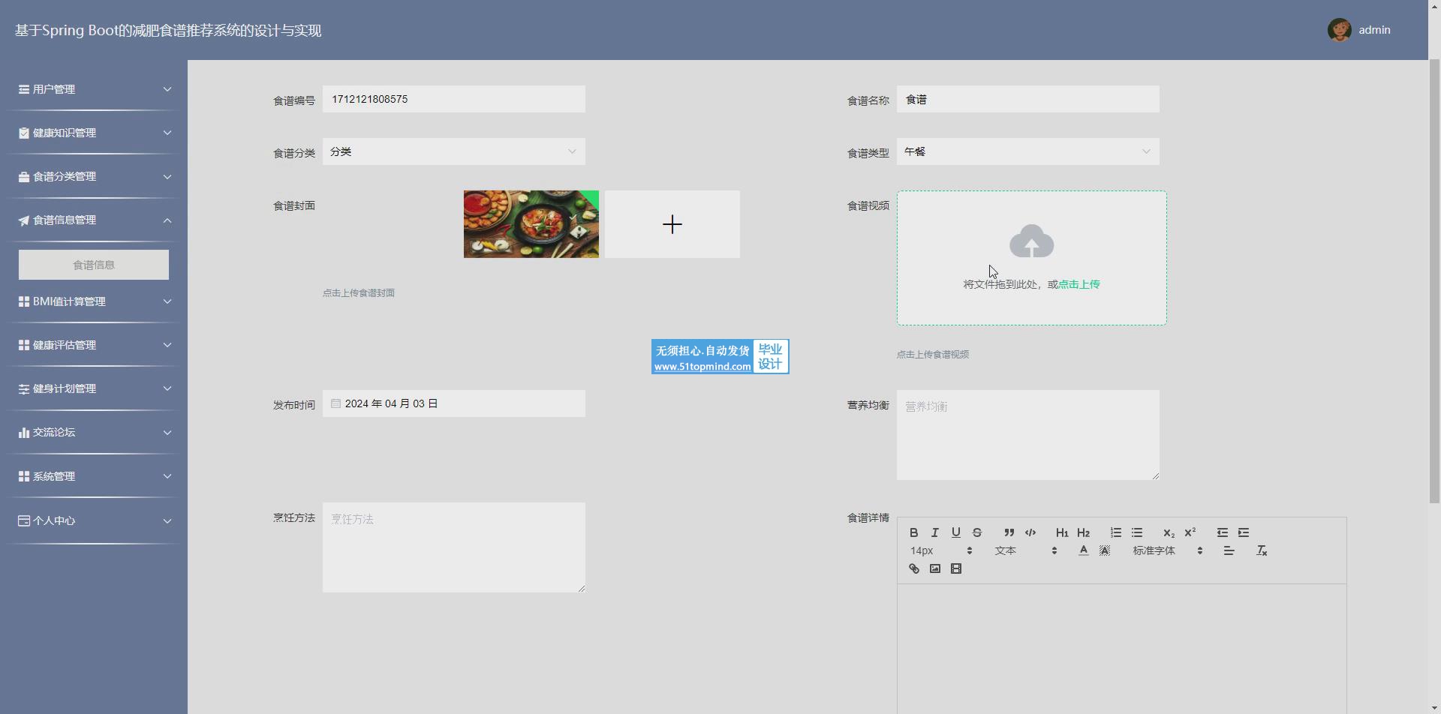Collapse the 食谱信息管理 sidebar menu
This screenshot has width=1441, height=714.
click(x=94, y=220)
